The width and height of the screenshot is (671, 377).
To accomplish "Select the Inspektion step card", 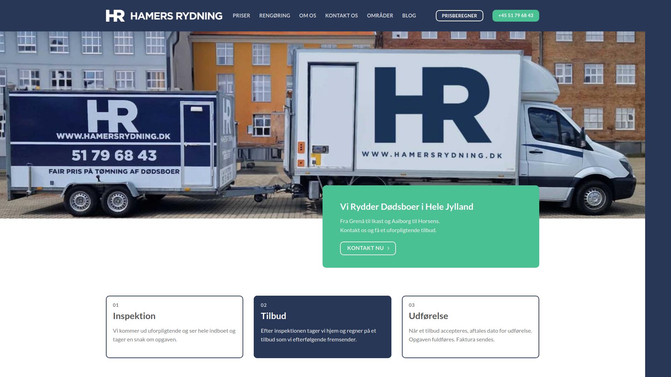I will pyautogui.click(x=174, y=327).
